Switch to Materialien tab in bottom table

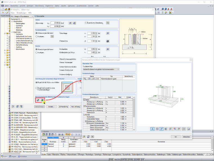tap(56, 154)
